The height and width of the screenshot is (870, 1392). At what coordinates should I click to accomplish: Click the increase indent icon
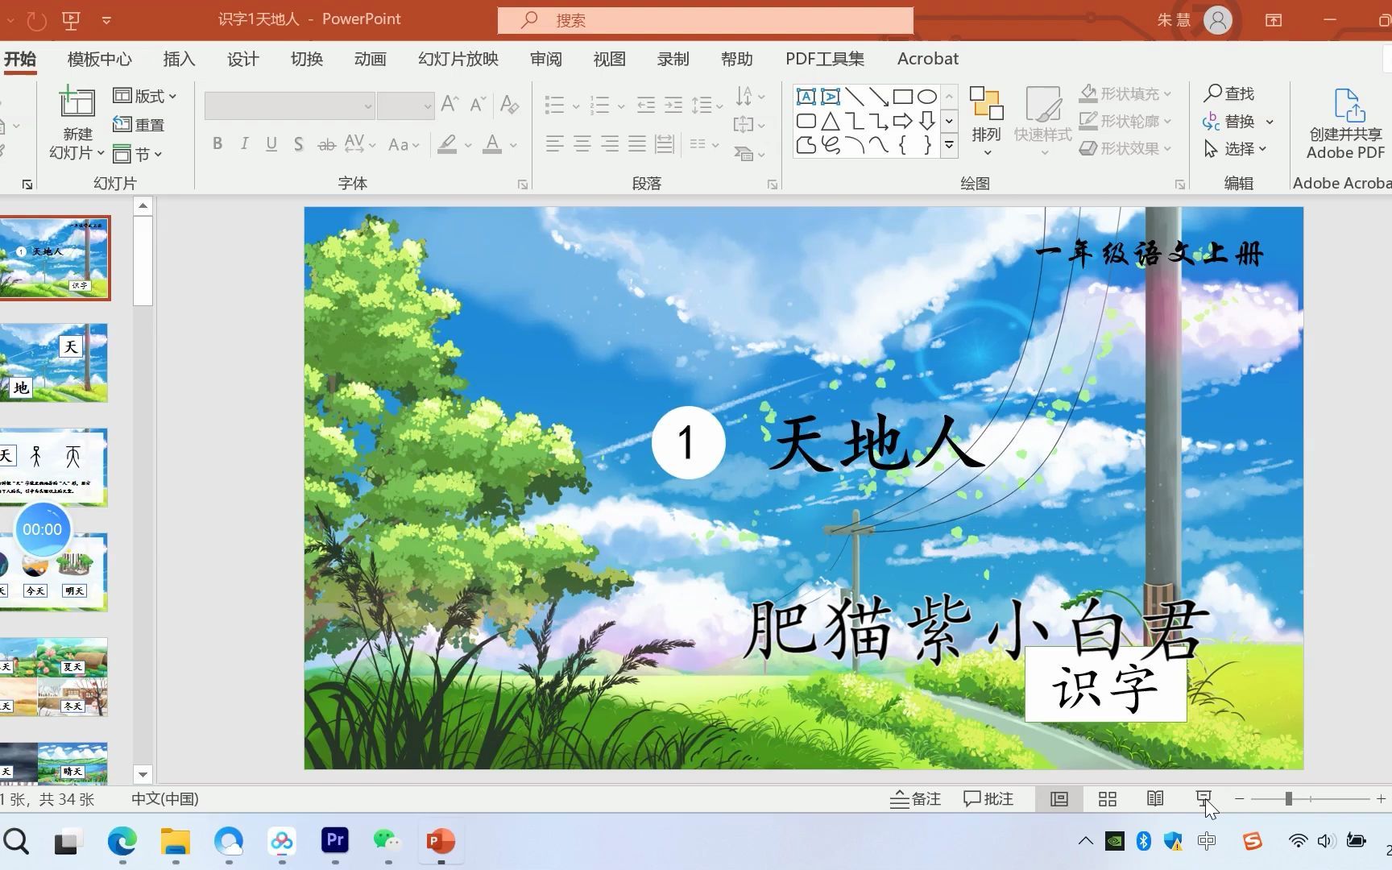[673, 104]
